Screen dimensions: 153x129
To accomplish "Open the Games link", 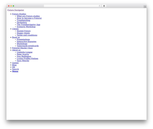I will click(15, 63).
